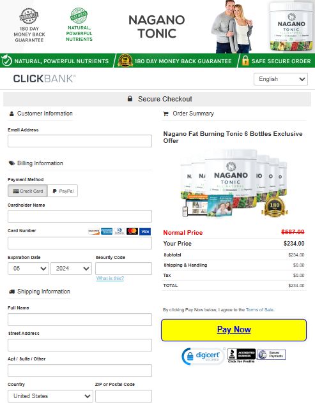
Task: Click the BBB Accredited Business badge
Action: pos(241,356)
